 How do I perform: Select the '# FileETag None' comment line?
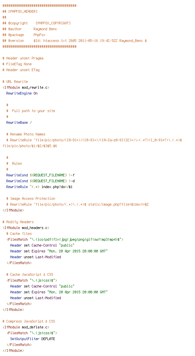click(x=17, y=64)
